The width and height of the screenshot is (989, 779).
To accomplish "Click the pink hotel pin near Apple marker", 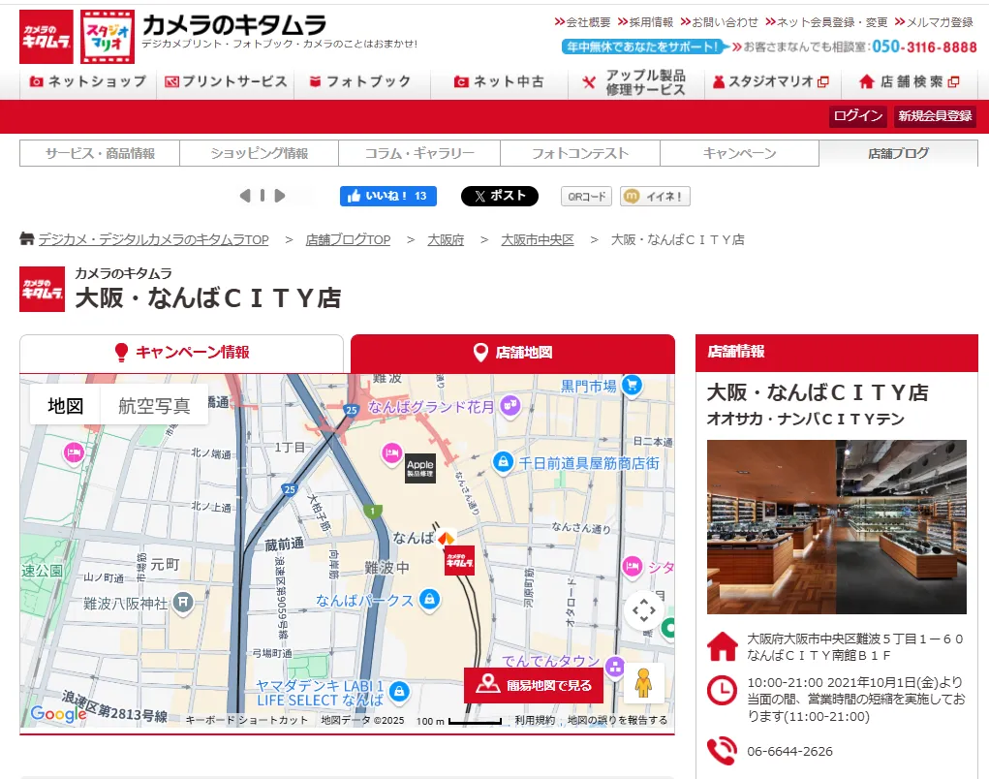I will click(x=391, y=452).
